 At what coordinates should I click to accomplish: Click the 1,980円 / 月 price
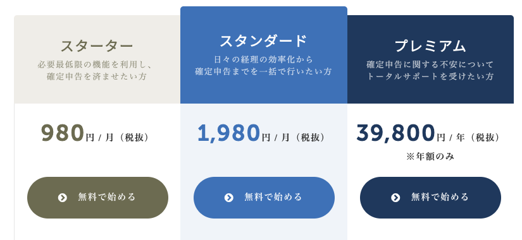(x=261, y=133)
